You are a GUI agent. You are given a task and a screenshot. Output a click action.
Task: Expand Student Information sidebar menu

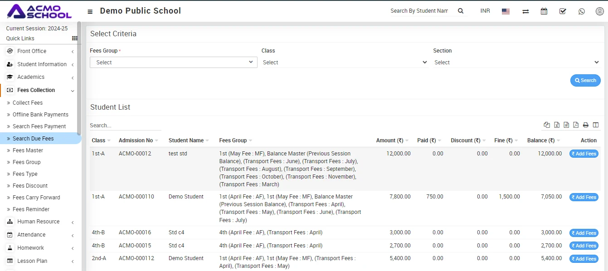[42, 64]
